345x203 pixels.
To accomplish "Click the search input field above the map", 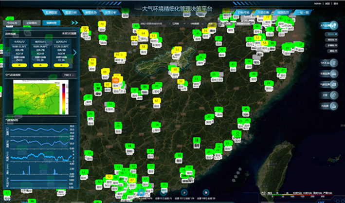I will (x=154, y=23).
